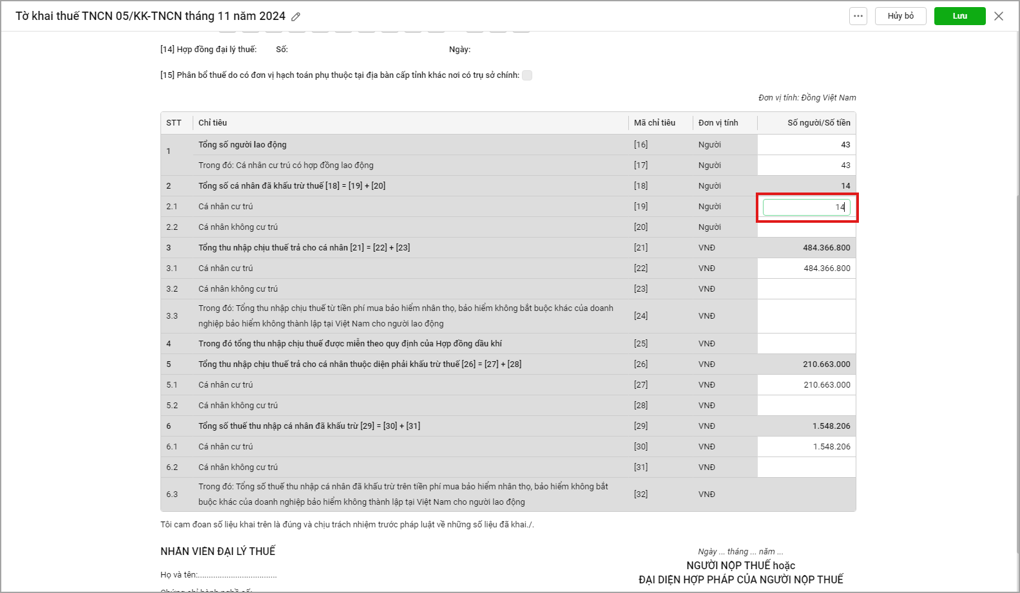Screen dimensions: 1020x593
Task: Select the [24] insurance premium income field
Action: tap(806, 316)
